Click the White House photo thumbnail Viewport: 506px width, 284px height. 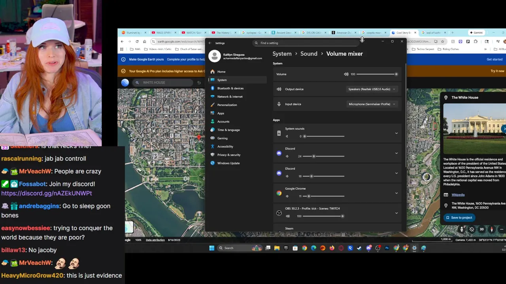474,129
